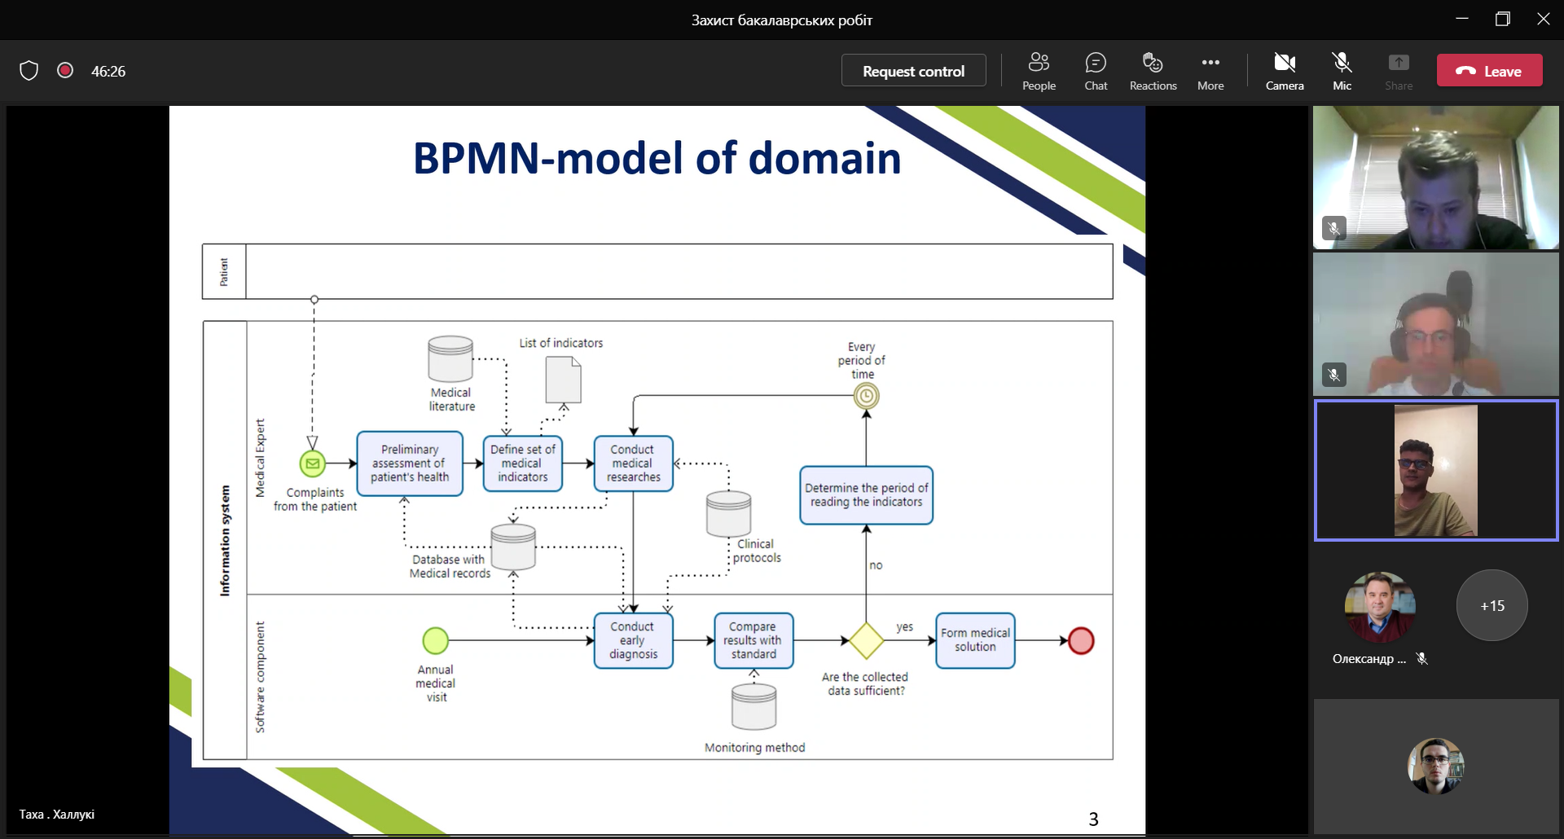Viewport: 1564px width, 839px height.
Task: Open the meeting Chat panel
Action: [x=1096, y=71]
